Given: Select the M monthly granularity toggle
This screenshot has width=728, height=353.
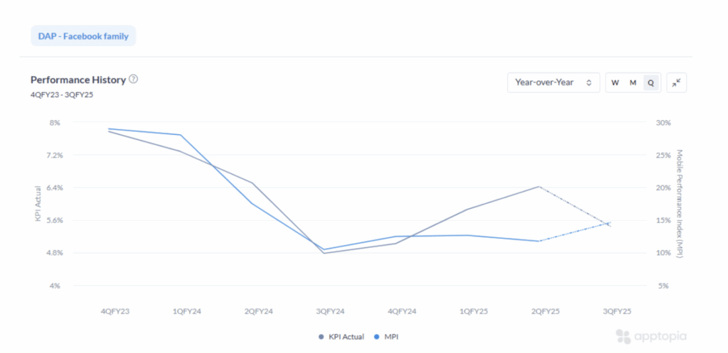Looking at the screenshot, I should point(633,83).
